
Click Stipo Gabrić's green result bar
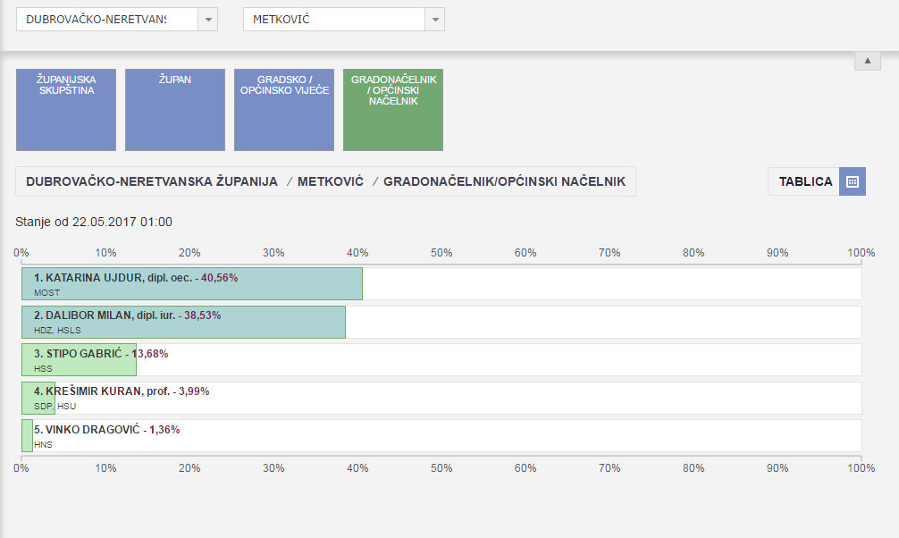(x=79, y=359)
